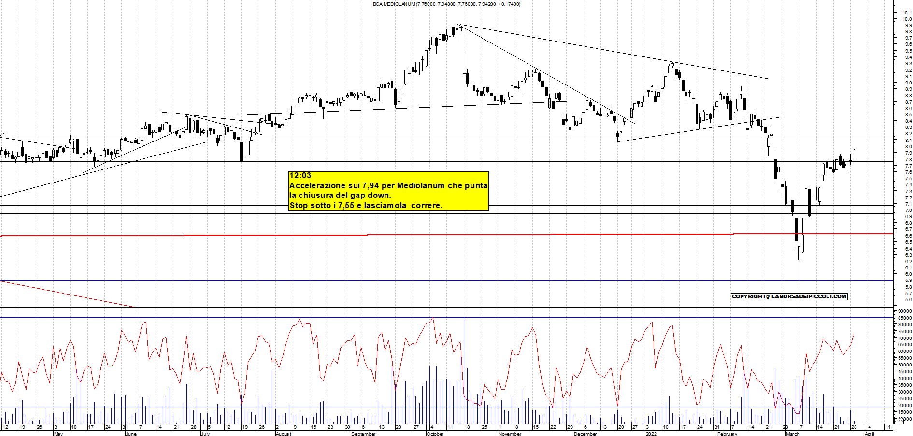Click the 20000 volume axis label
This screenshot has width=913, height=436.
tap(905, 406)
